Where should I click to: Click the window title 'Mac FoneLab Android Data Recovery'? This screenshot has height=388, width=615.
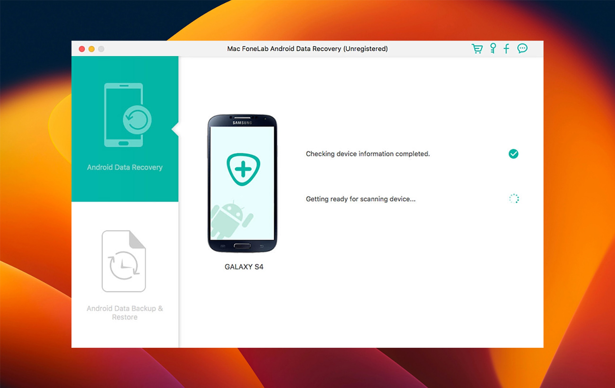307,49
